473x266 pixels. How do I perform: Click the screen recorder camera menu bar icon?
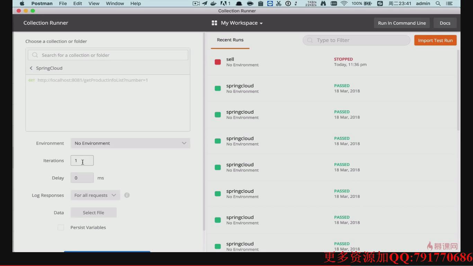pyautogui.click(x=196, y=3)
